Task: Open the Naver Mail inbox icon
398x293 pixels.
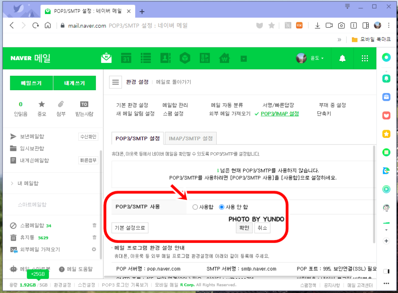Action: (x=106, y=58)
